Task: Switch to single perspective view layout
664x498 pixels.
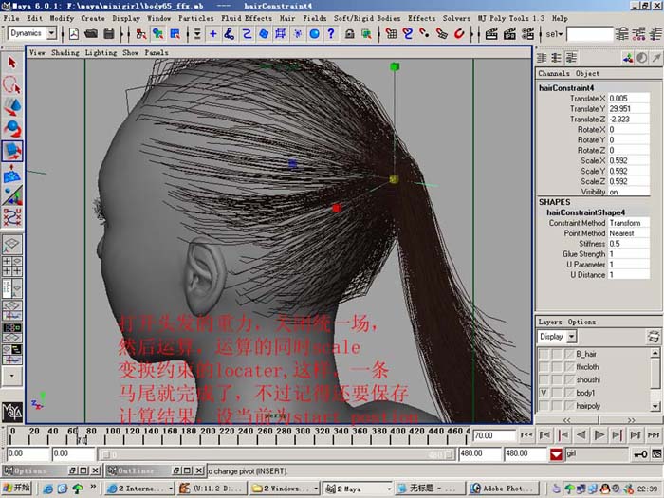Action: (x=11, y=245)
